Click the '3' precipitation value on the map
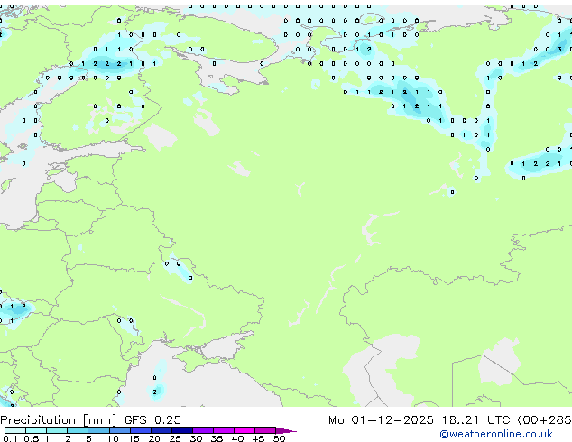 559,49
